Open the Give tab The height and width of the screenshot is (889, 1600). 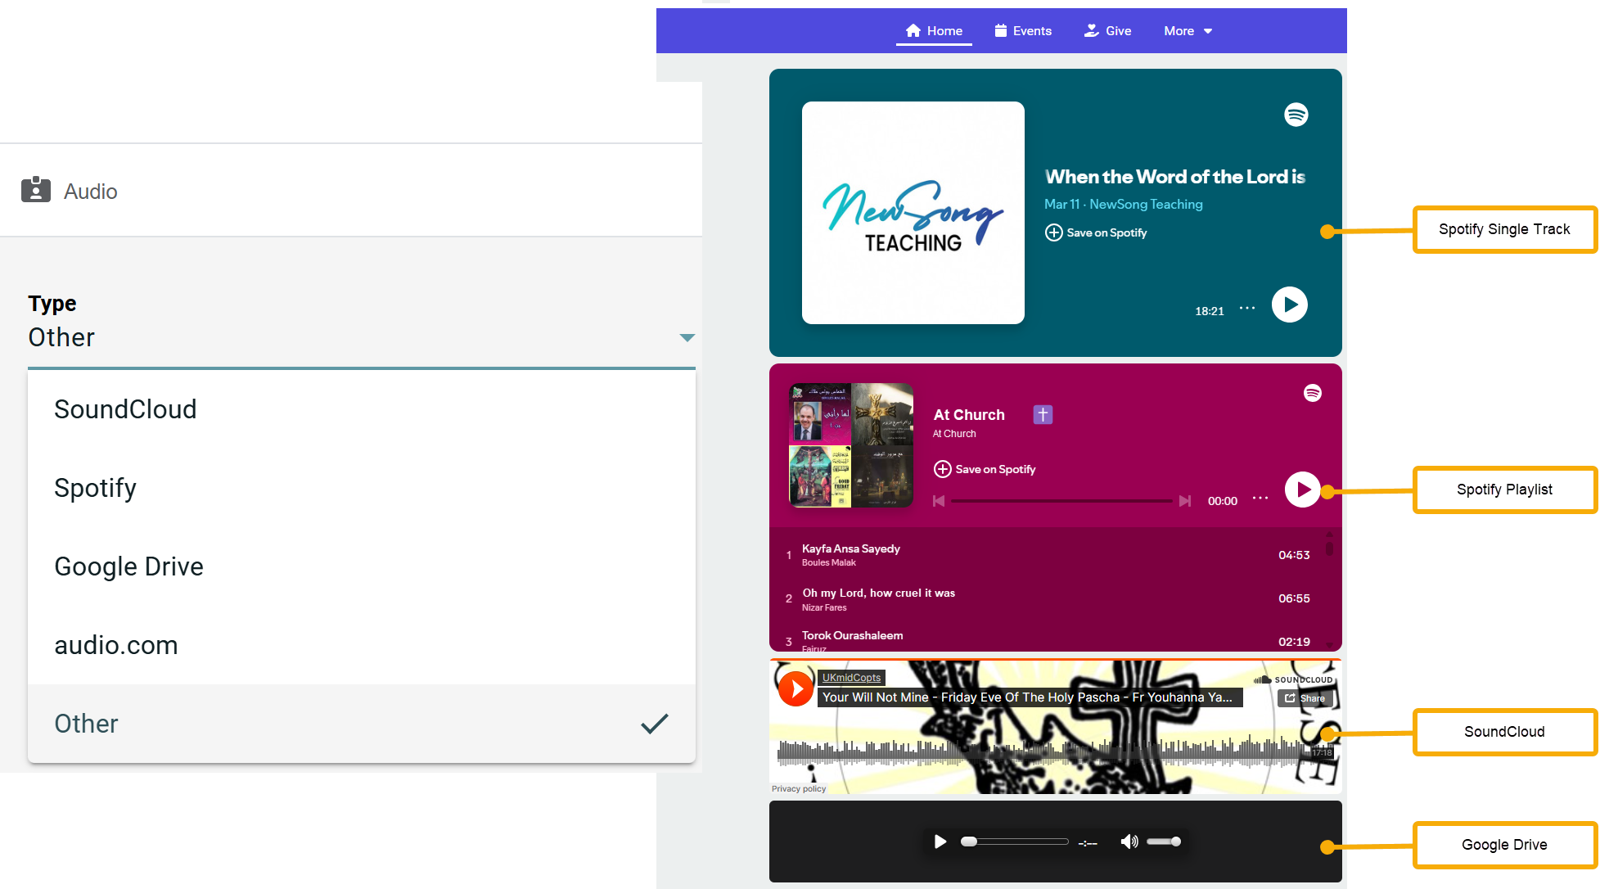click(1108, 31)
